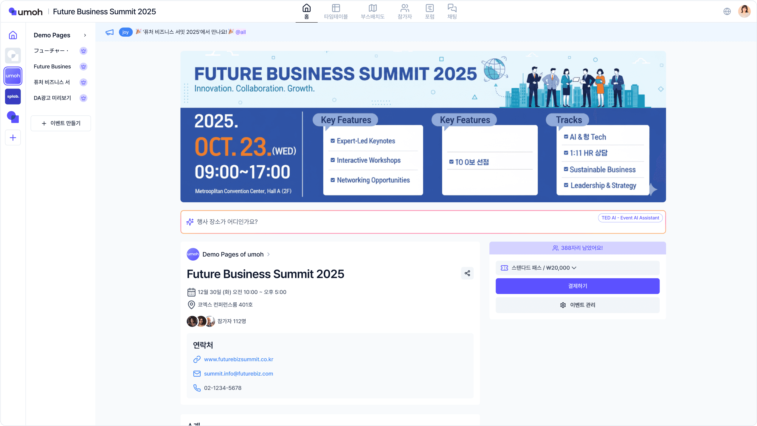
Task: Open the splab workspace icon
Action: [13, 97]
